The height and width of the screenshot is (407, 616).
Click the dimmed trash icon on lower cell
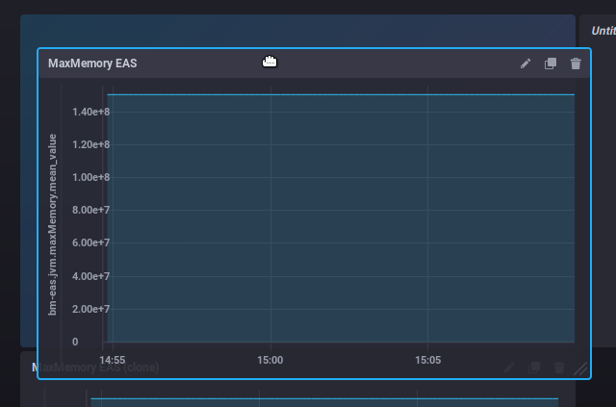coord(559,368)
